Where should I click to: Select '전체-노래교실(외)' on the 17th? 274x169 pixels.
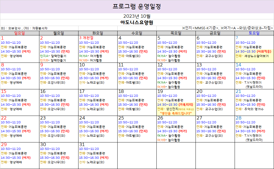coord(92,109)
